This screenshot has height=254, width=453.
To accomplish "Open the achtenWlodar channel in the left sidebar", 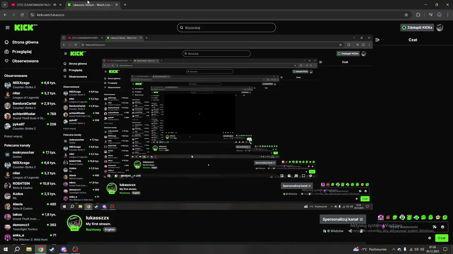I will (x=30, y=116).
